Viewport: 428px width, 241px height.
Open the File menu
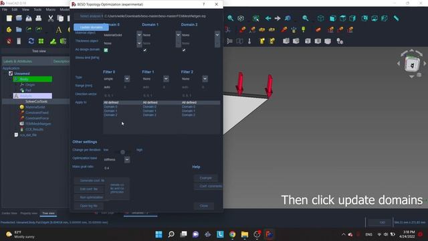click(5, 9)
